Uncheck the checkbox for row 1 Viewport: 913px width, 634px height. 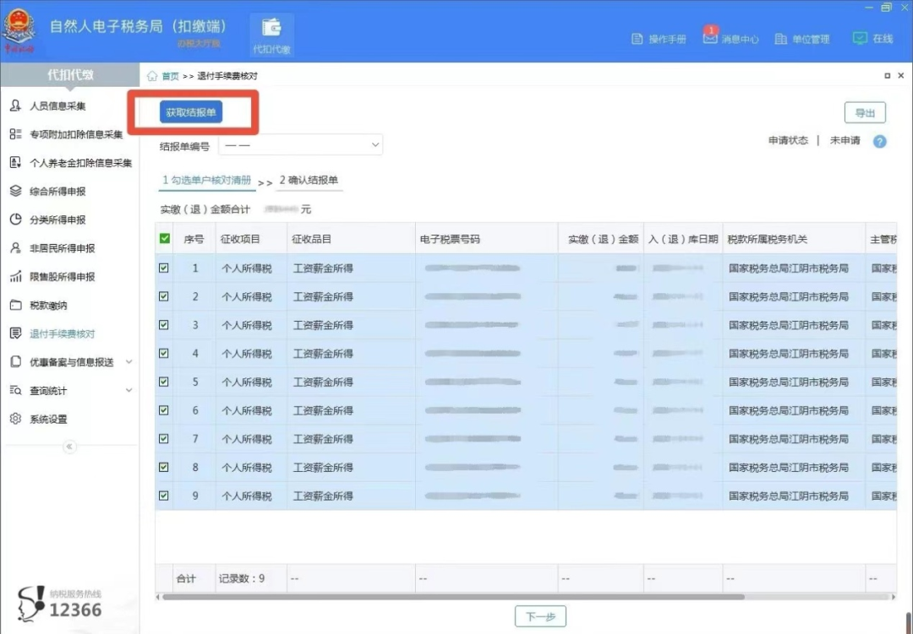(164, 268)
